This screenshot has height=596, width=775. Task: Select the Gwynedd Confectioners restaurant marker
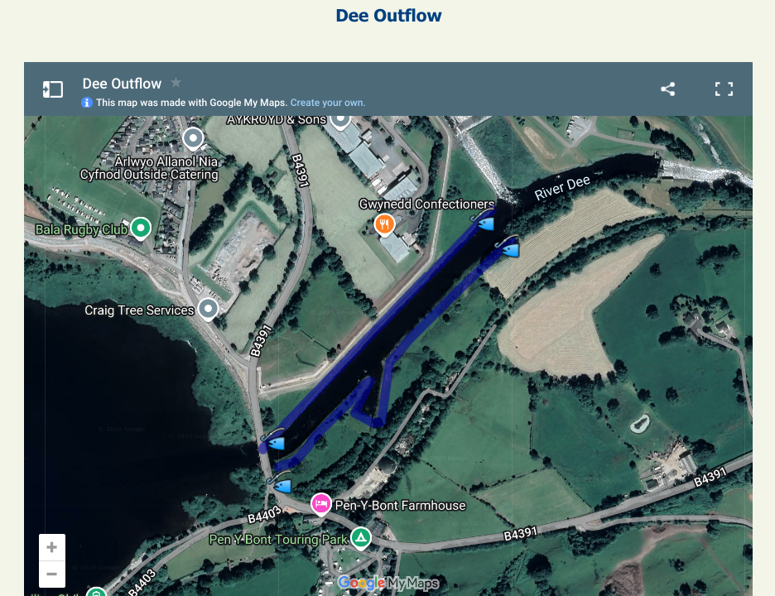[384, 225]
